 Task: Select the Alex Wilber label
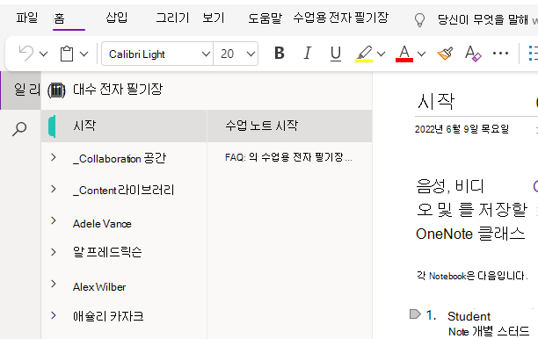pos(99,287)
